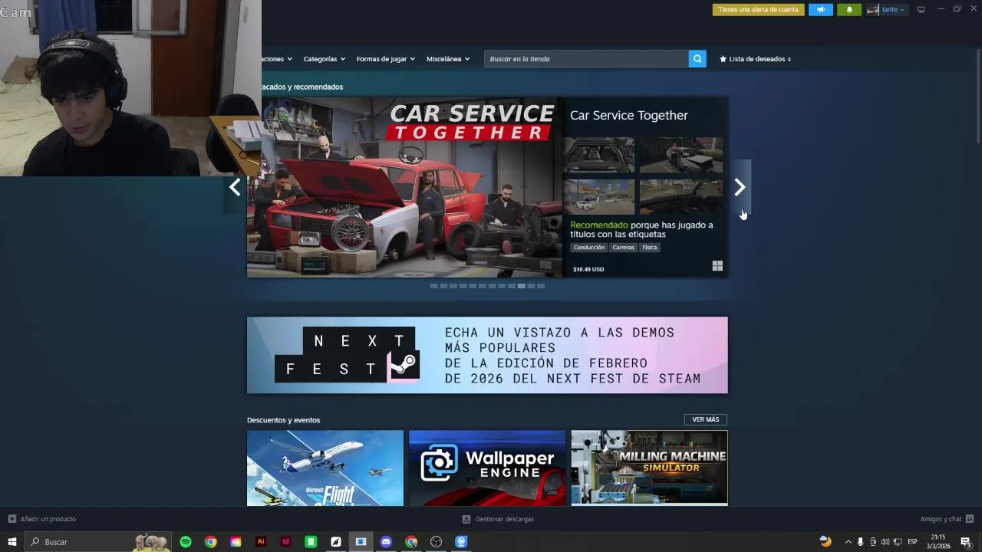Click the $10.49 USD price
982x552 pixels.
tap(588, 269)
